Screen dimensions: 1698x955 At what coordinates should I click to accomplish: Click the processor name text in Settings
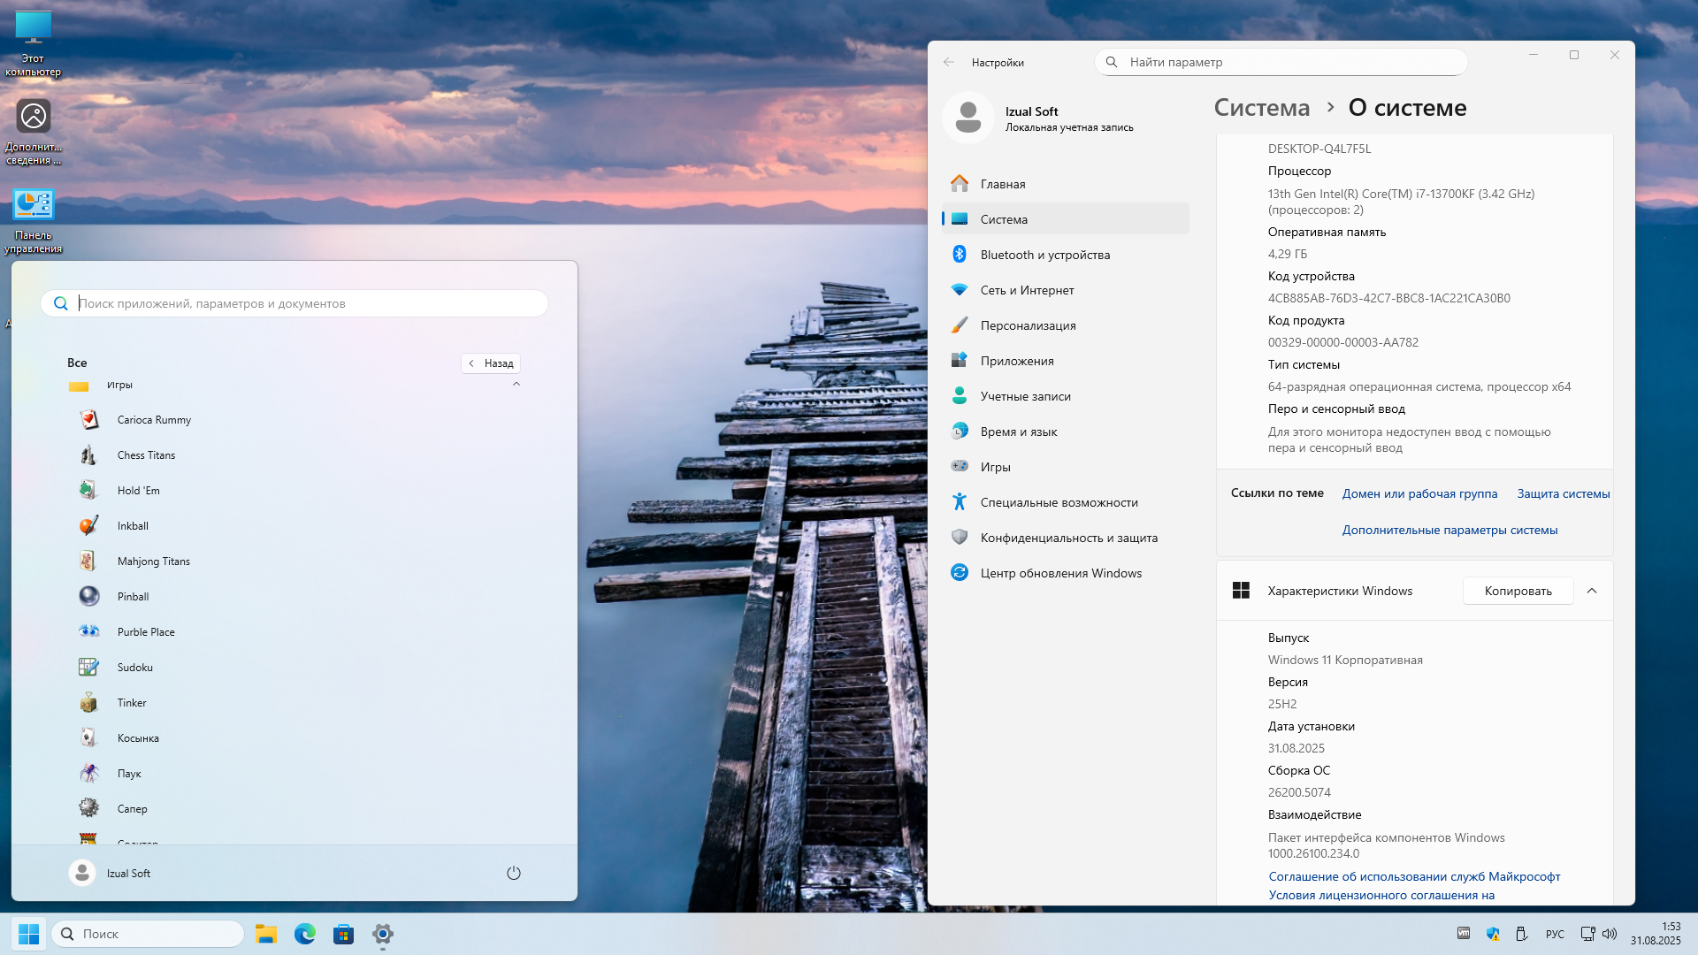tap(1401, 202)
